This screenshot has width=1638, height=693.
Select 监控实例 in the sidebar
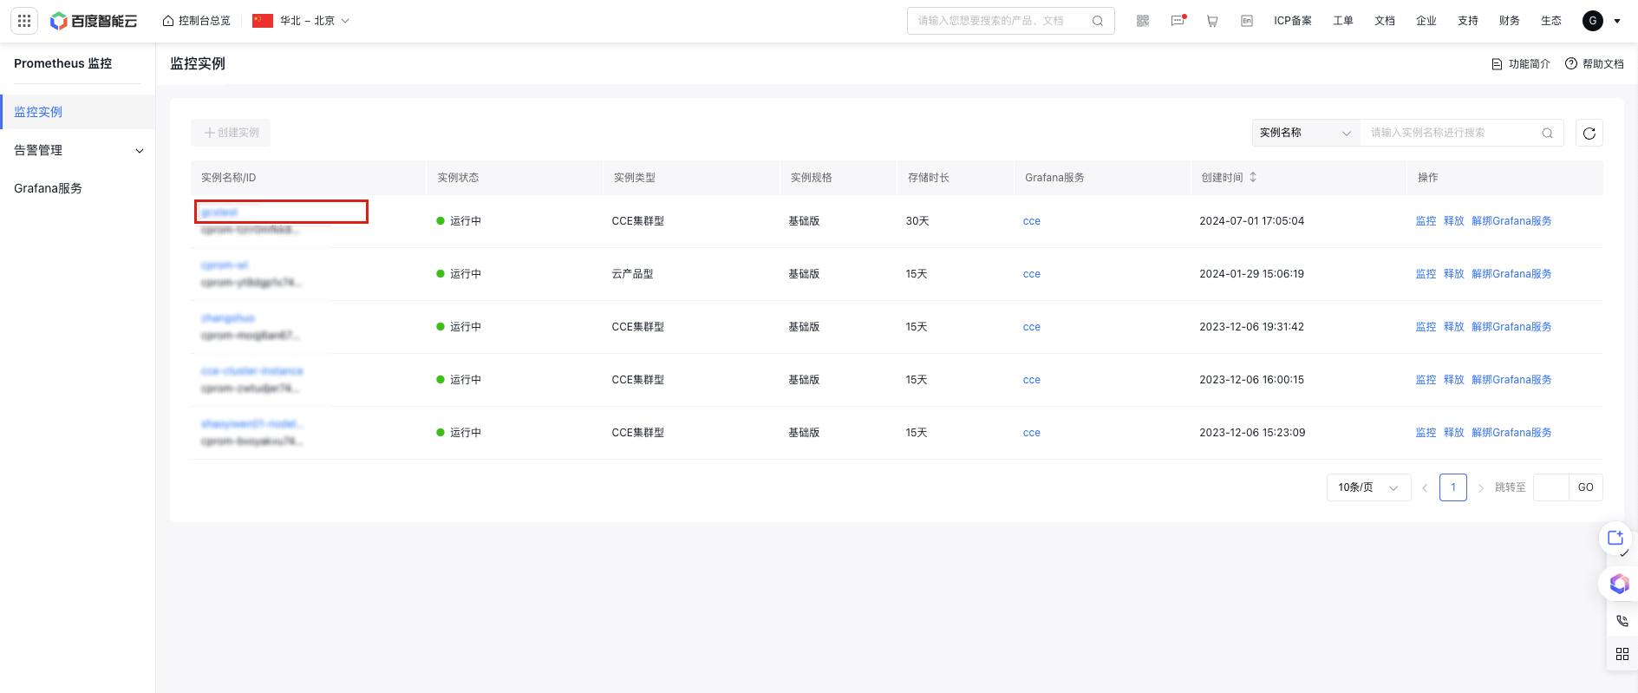(77, 112)
